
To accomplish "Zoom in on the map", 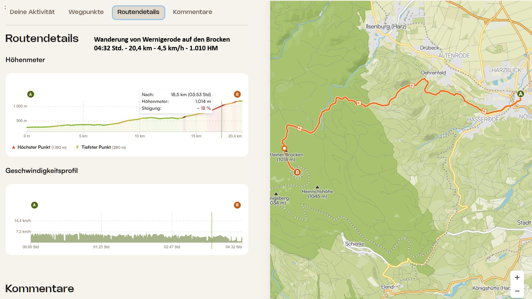I will coord(517,277).
